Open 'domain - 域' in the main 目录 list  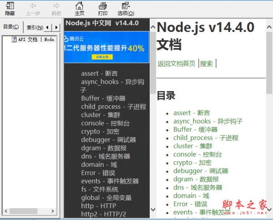point(192,195)
